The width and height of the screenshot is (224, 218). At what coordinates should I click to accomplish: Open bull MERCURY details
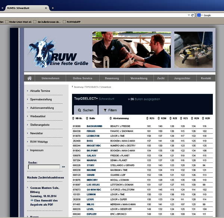click(x=92, y=180)
